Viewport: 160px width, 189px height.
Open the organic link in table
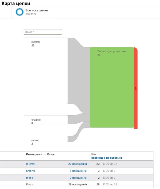point(31,171)
